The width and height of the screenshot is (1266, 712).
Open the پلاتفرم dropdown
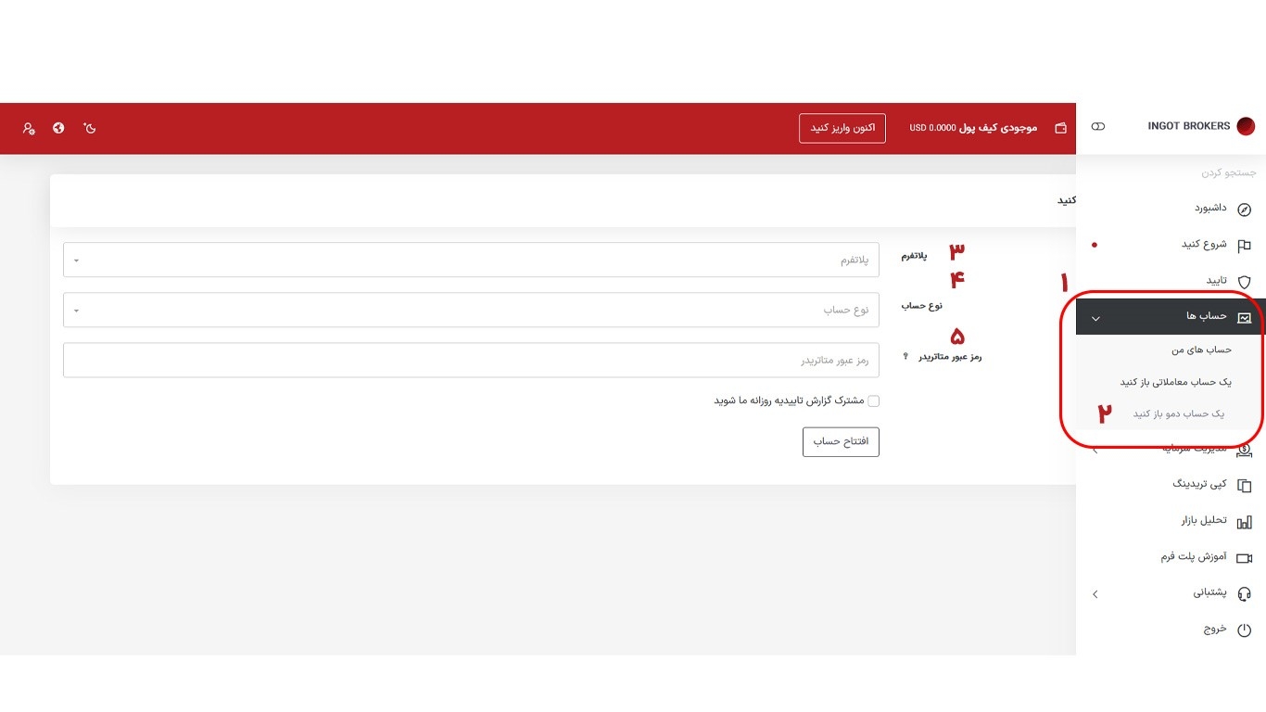pyautogui.click(x=471, y=260)
